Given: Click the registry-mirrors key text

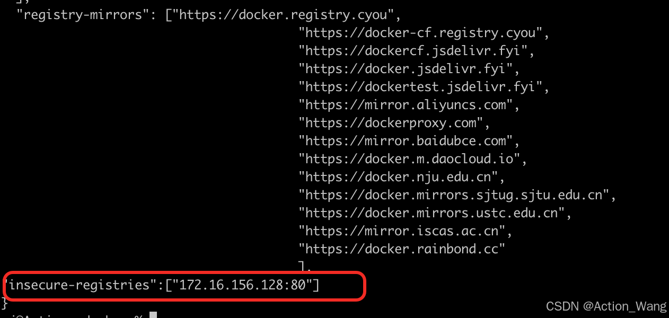Looking at the screenshot, I should (x=83, y=14).
